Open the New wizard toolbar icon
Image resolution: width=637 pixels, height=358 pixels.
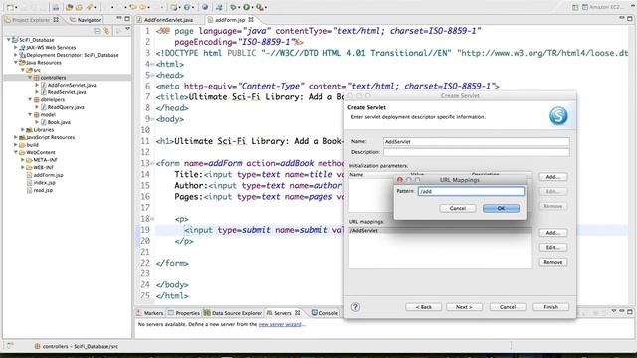(x=10, y=7)
